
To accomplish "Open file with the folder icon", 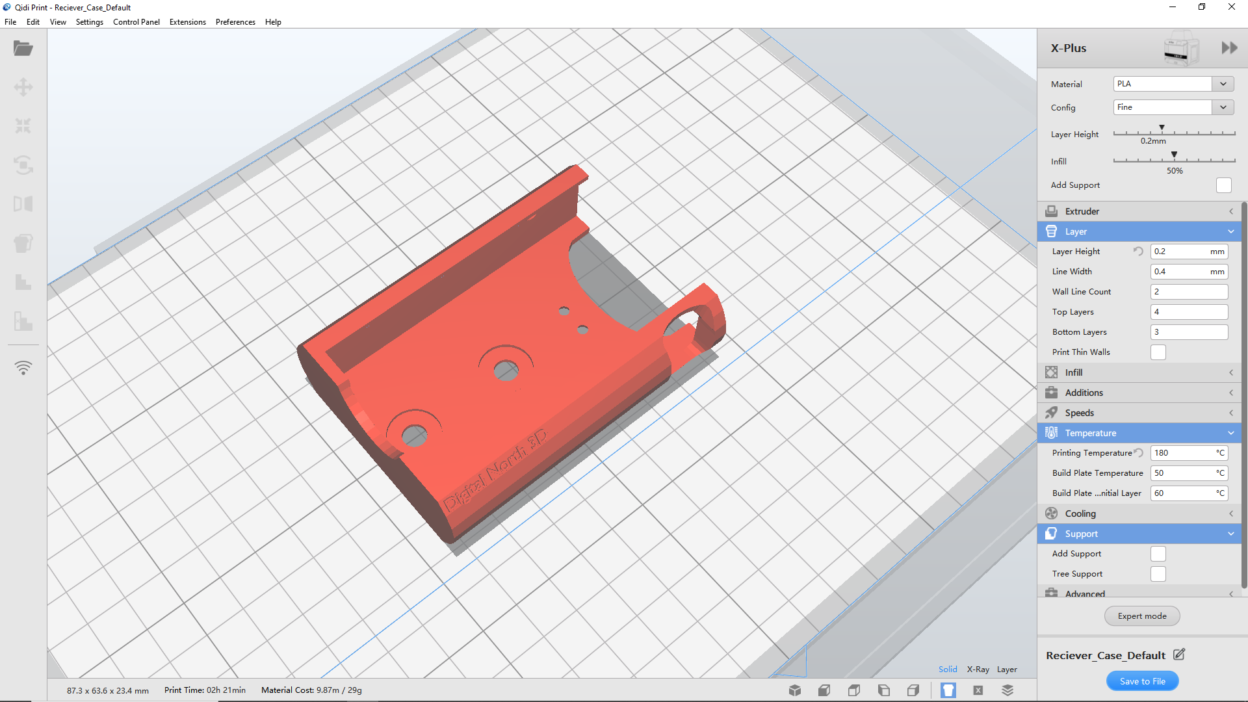I will pos(23,49).
